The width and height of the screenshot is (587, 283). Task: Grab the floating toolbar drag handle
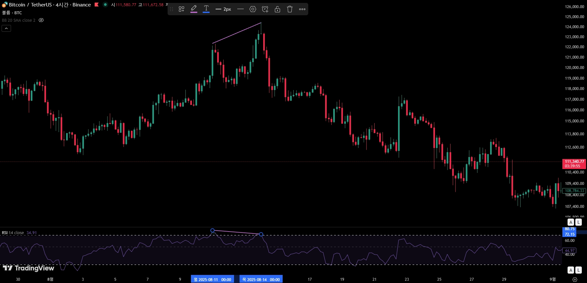[x=171, y=9]
